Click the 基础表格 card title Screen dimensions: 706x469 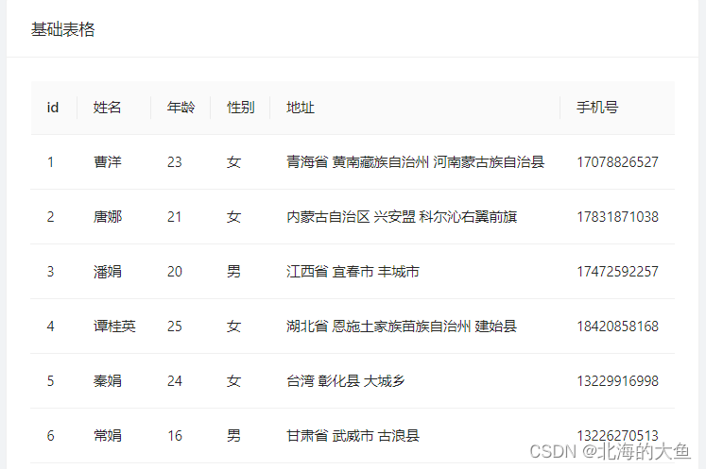click(62, 29)
